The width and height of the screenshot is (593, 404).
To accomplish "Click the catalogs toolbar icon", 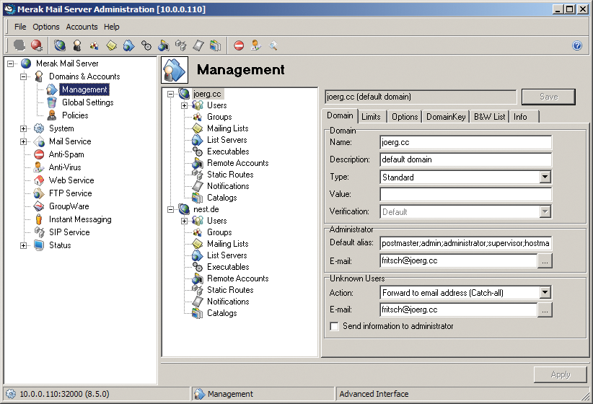I will [x=216, y=45].
